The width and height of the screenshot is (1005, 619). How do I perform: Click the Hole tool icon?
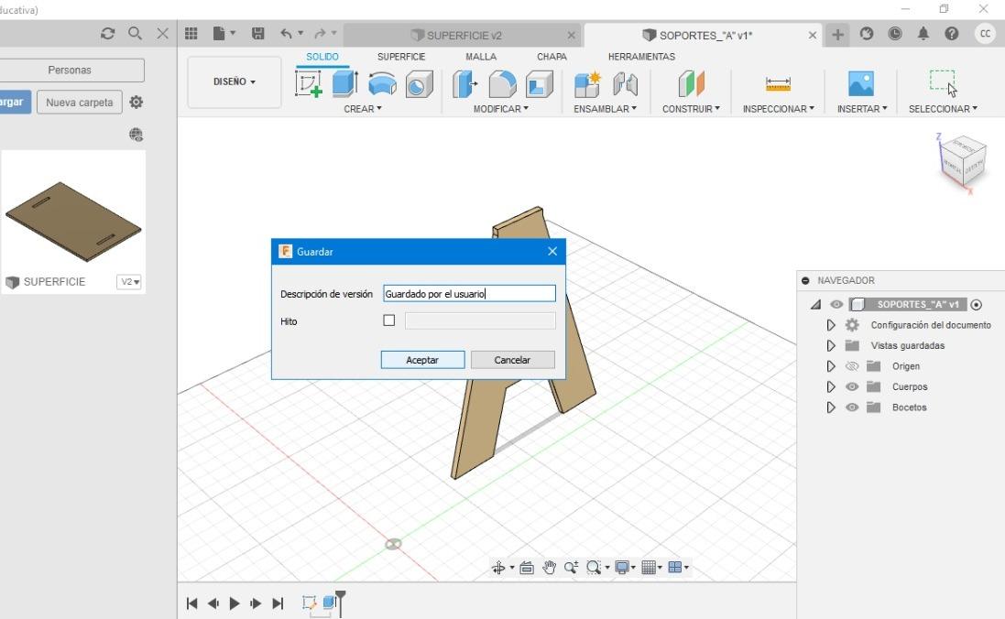click(420, 84)
